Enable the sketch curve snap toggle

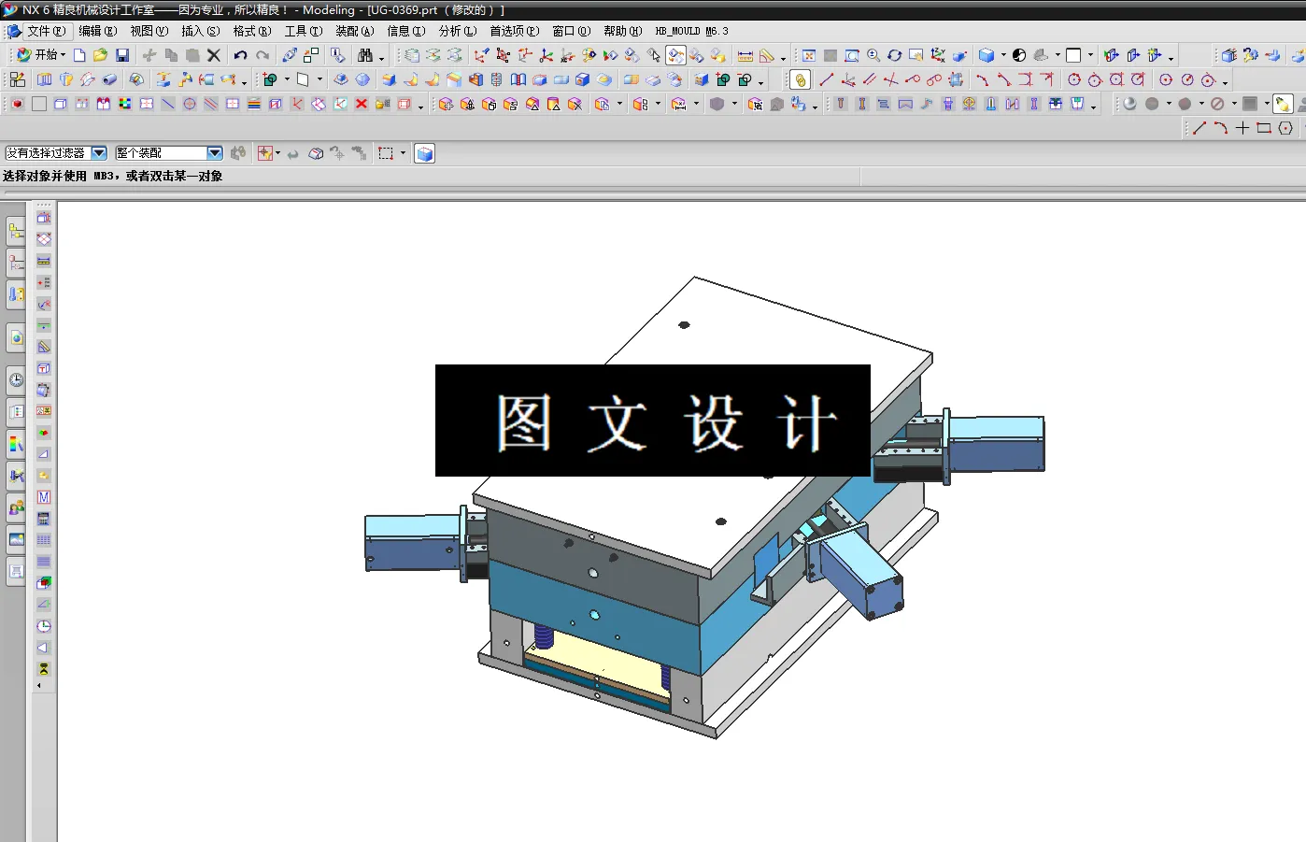800,80
